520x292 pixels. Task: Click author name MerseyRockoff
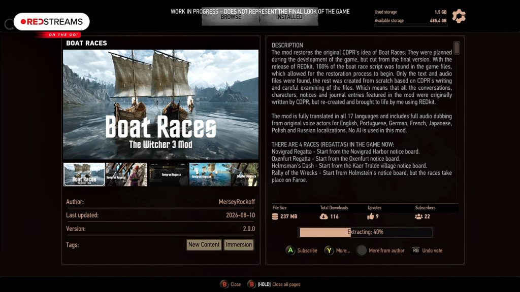tap(237, 202)
